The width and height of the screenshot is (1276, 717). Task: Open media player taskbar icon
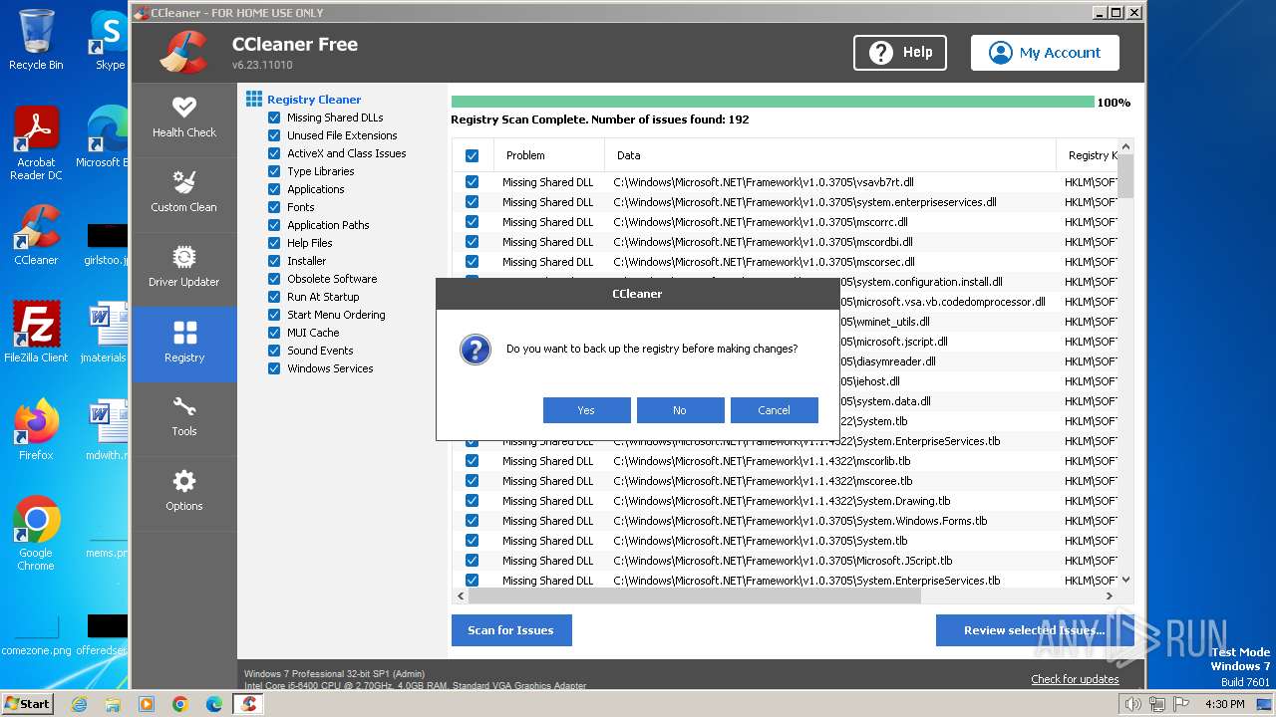pos(147,704)
